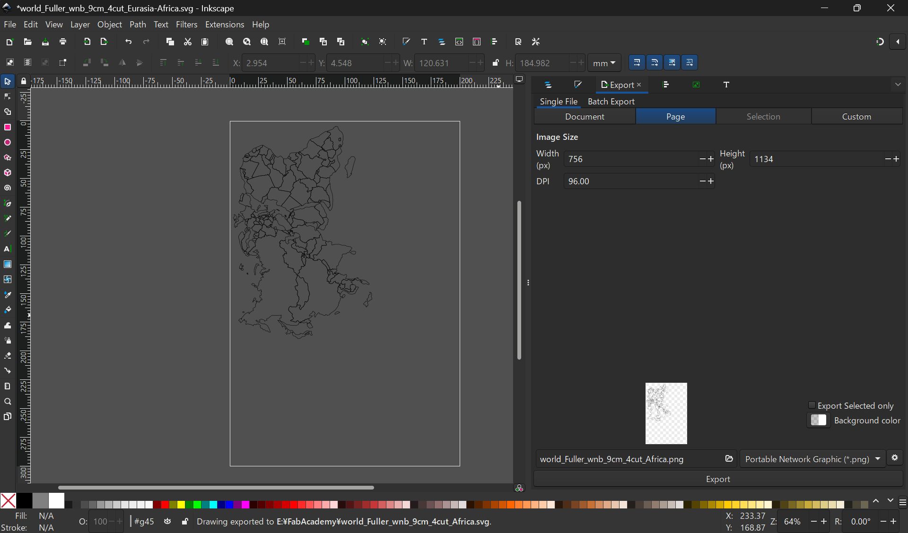The height and width of the screenshot is (533, 908).
Task: Select the Star/Polygon tool
Action: [x=8, y=158]
